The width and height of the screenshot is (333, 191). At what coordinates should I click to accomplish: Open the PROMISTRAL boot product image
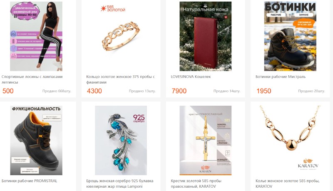coord(36,140)
